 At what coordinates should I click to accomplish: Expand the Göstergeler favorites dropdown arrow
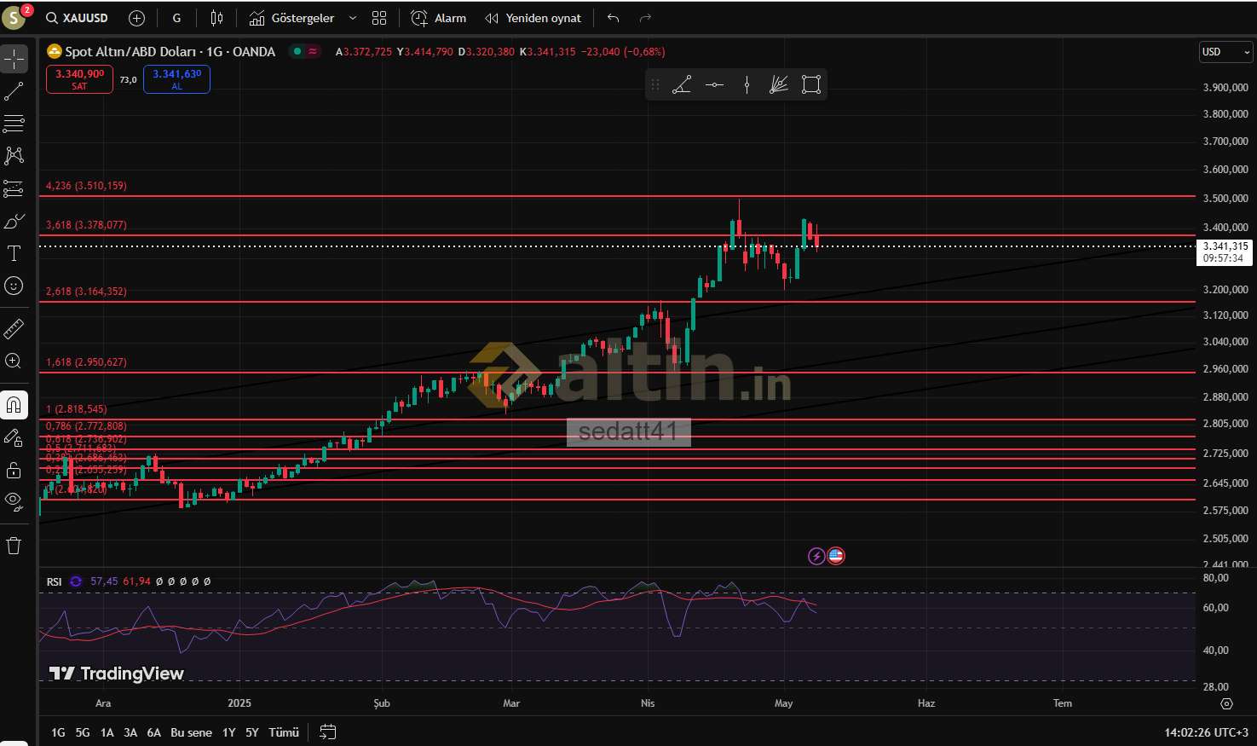pos(353,18)
